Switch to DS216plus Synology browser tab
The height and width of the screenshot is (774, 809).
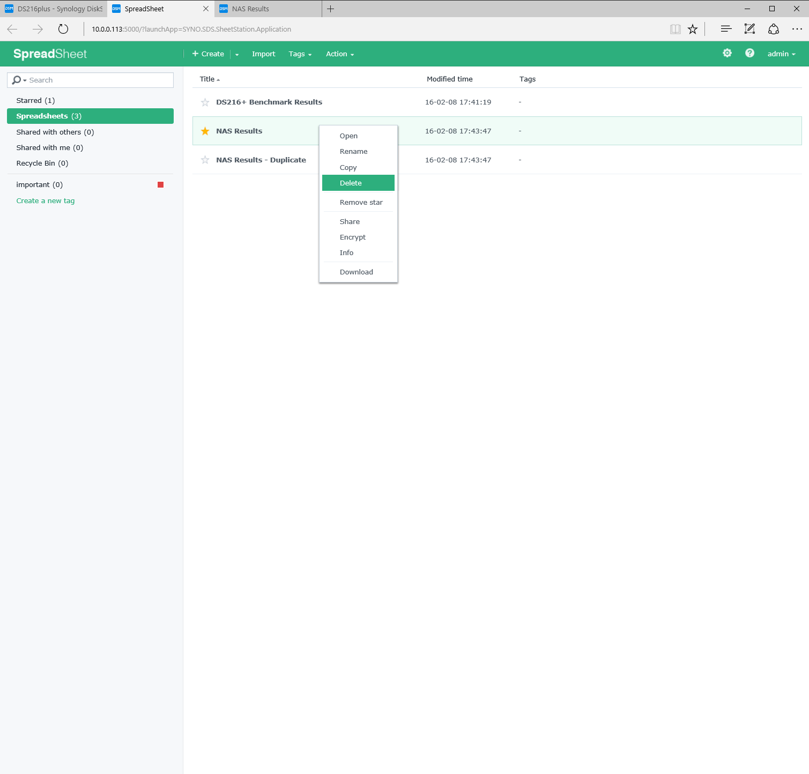click(x=54, y=9)
